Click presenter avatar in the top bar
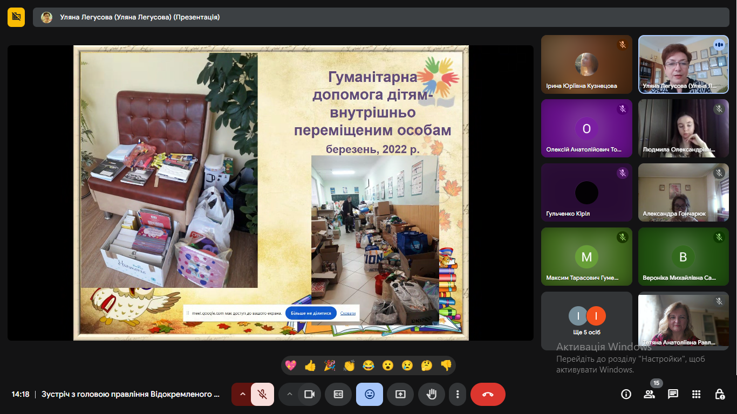 click(47, 17)
